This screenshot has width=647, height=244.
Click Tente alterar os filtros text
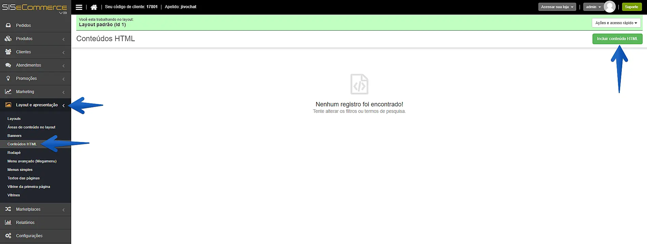coord(359,111)
